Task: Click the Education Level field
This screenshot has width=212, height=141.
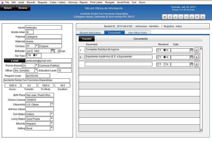Action: 64,70
